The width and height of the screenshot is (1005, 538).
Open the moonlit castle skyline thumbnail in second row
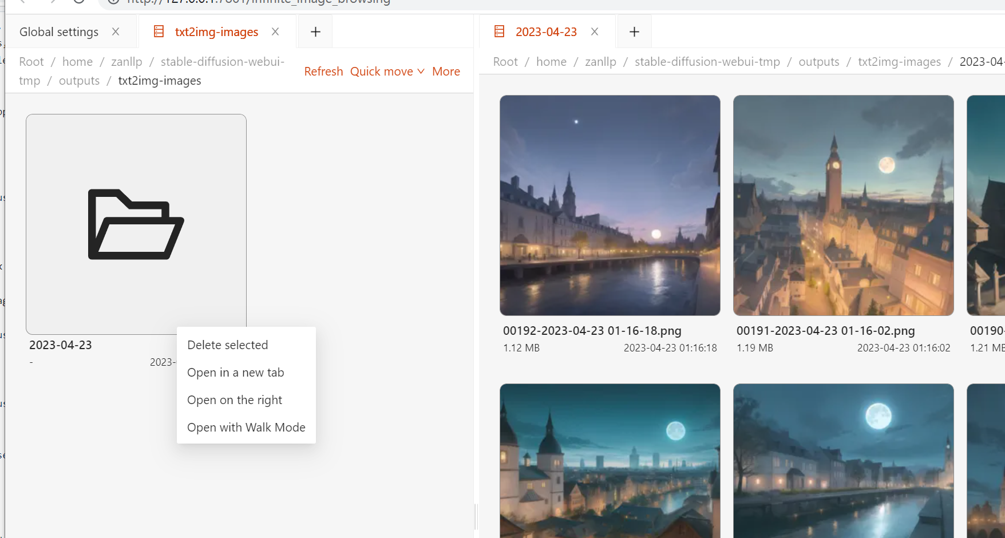pyautogui.click(x=610, y=461)
